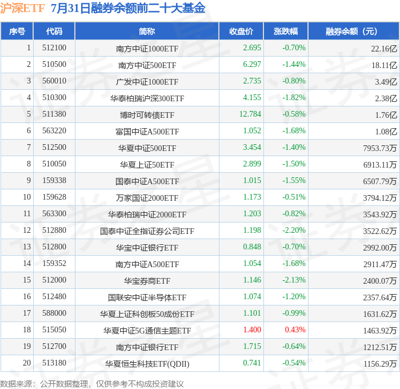Click the 简称 column header
Image resolution: width=400 pixels, height=389 pixels.
click(147, 31)
